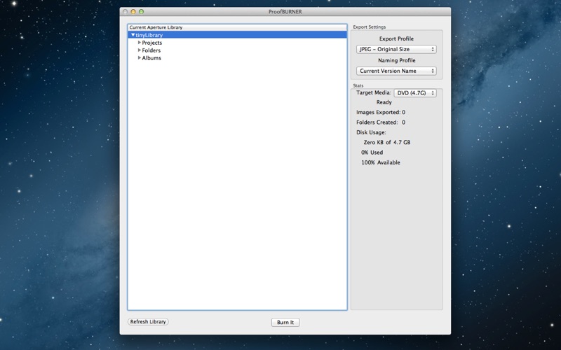The width and height of the screenshot is (561, 350).
Task: Click the ProofBURNER window title
Action: (285, 12)
